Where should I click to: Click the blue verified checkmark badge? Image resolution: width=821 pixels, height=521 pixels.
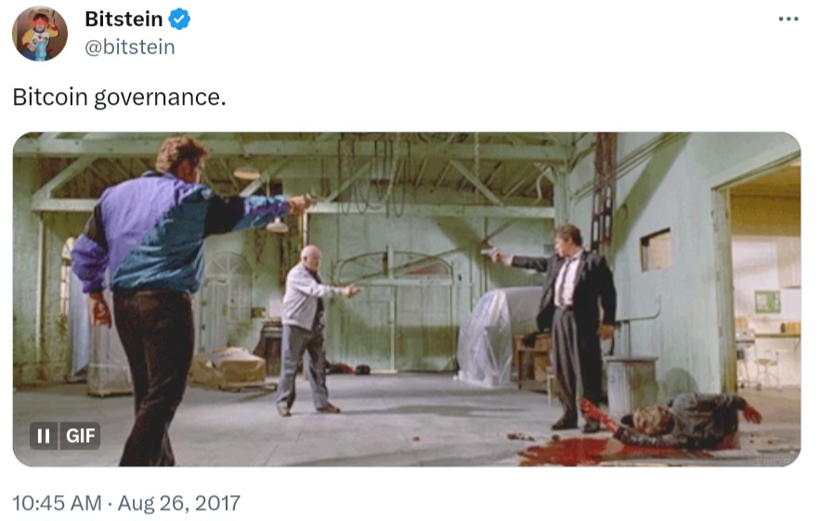tap(179, 20)
